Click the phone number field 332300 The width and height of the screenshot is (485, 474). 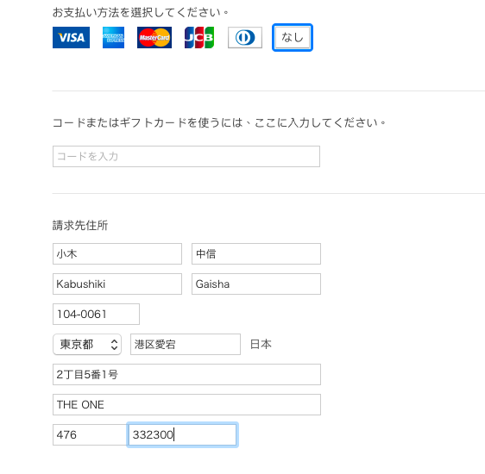(182, 434)
